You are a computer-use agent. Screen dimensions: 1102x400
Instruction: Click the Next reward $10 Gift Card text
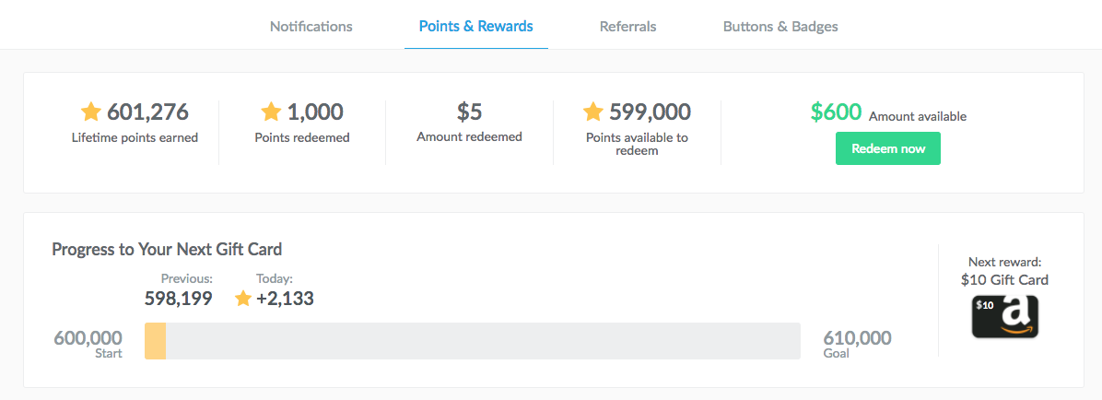[x=1005, y=271]
